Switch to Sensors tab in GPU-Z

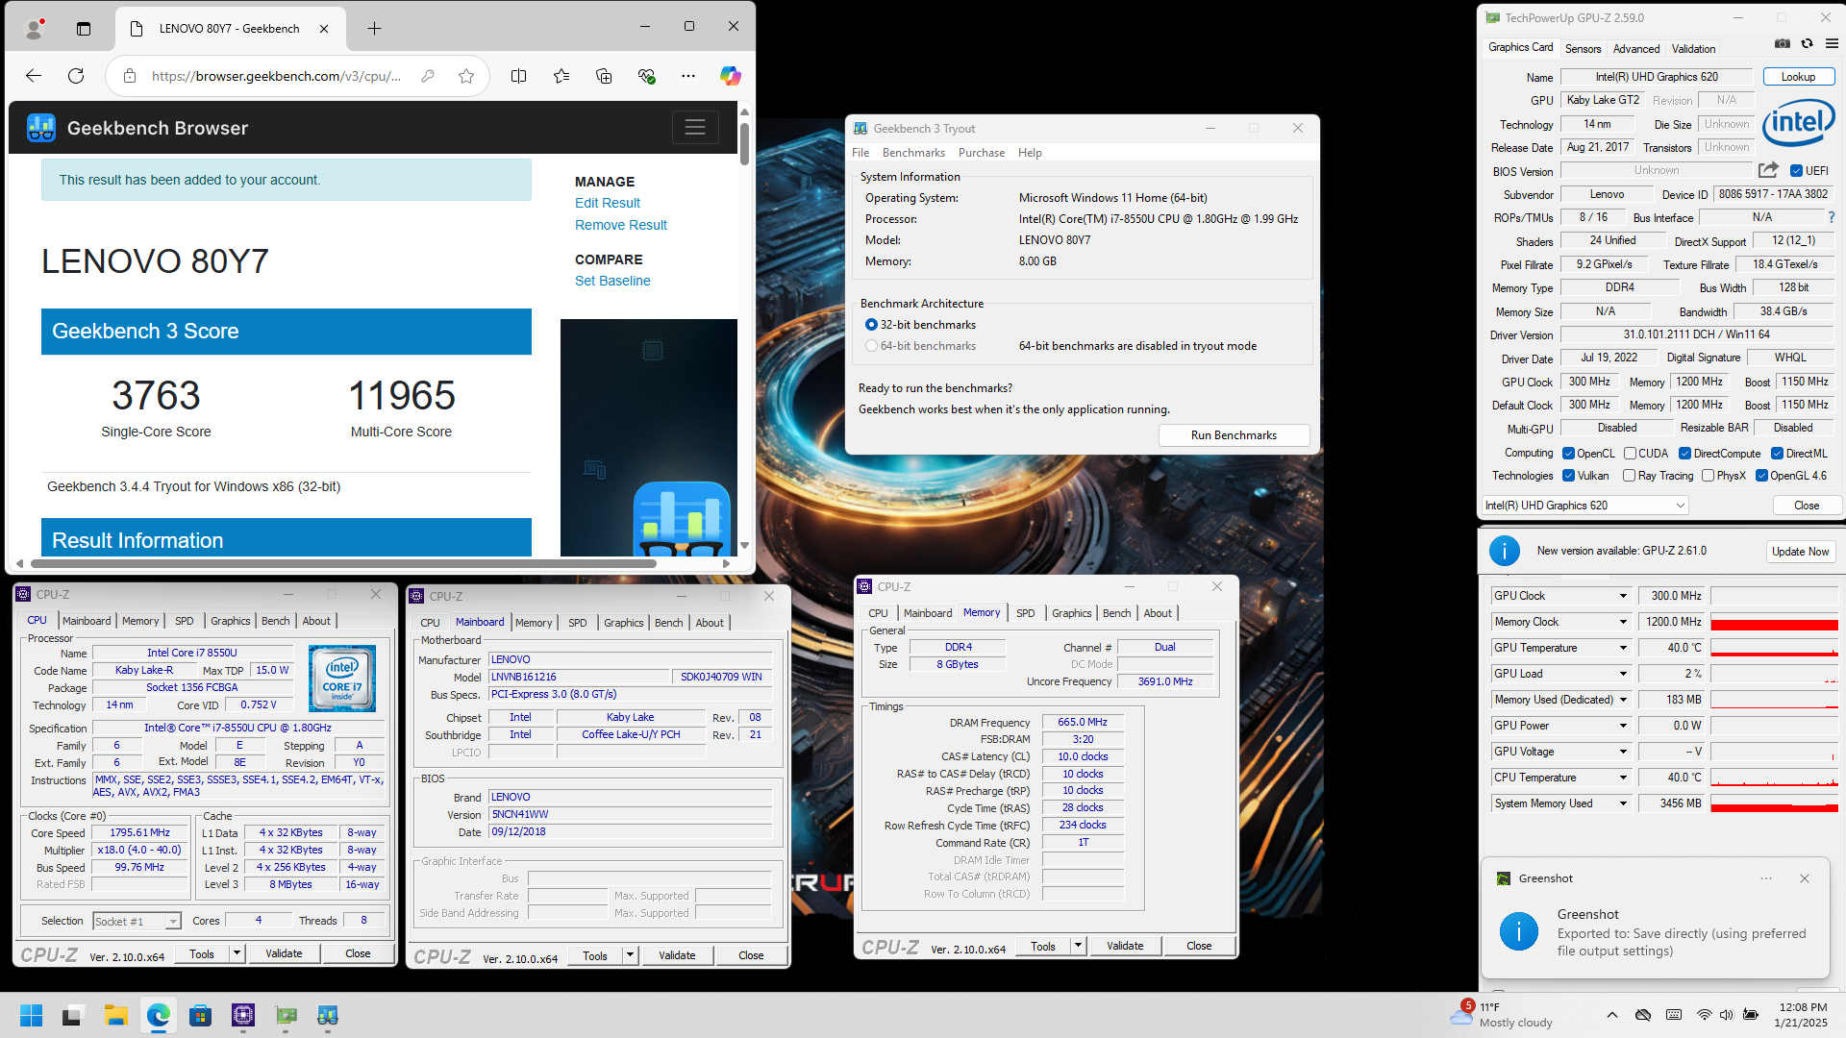point(1583,49)
